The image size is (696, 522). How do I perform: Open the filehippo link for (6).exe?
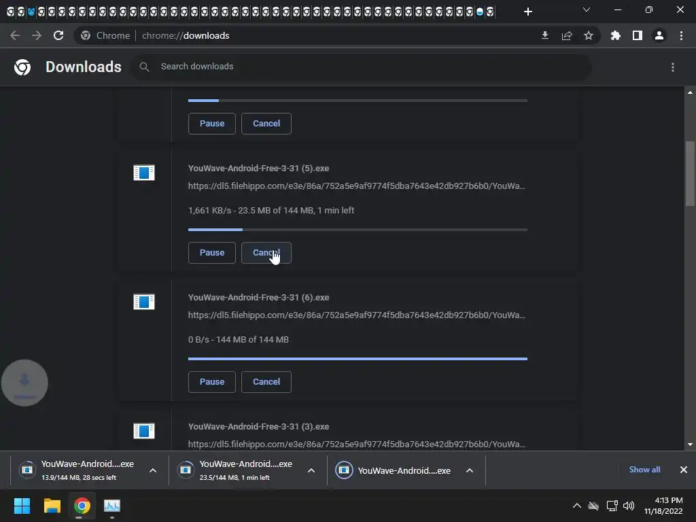356,315
